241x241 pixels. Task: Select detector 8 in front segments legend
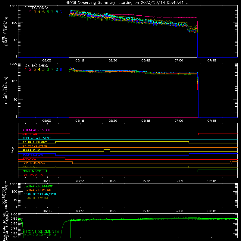click(57, 12)
